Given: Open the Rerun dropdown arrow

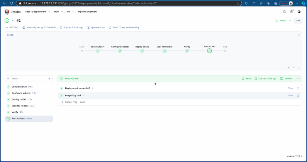Looking at the screenshot, I should point(290,21).
